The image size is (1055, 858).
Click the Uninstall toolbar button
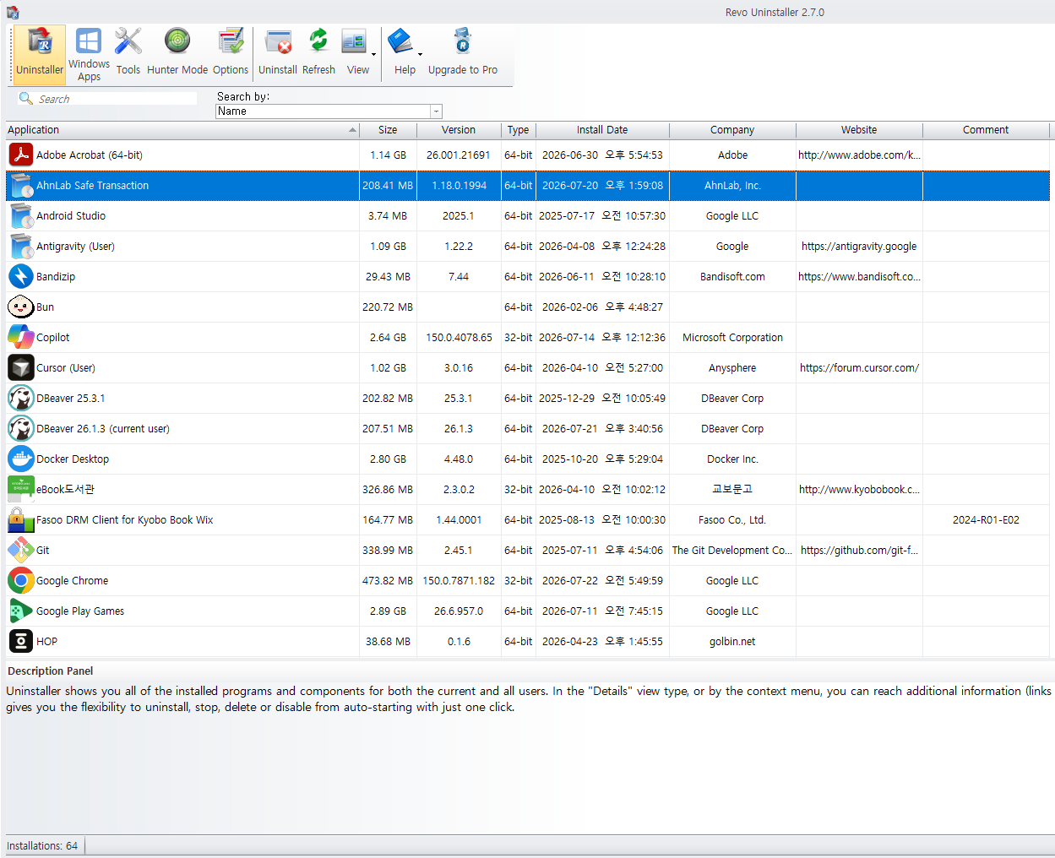[278, 54]
